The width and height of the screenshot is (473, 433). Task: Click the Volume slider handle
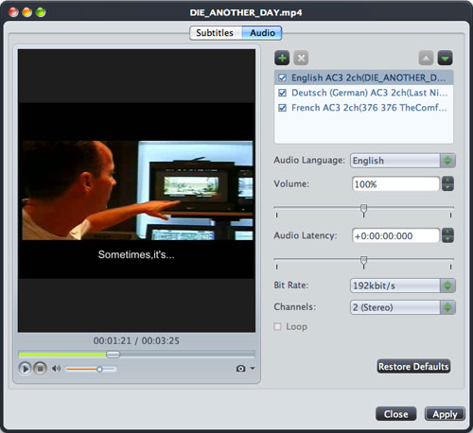(x=363, y=210)
